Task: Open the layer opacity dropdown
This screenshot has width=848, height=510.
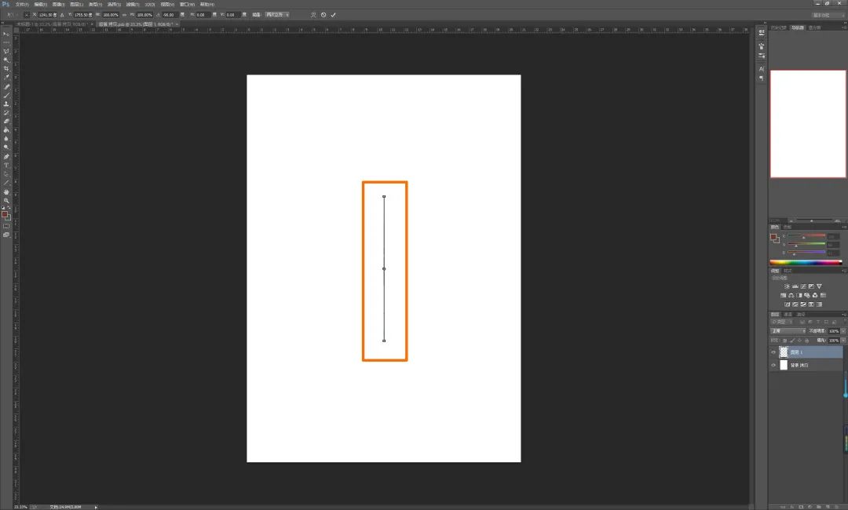Action: pos(843,330)
